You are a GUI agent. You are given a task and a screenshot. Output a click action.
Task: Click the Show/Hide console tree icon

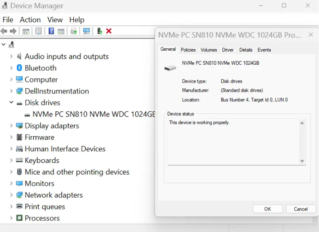point(26,31)
